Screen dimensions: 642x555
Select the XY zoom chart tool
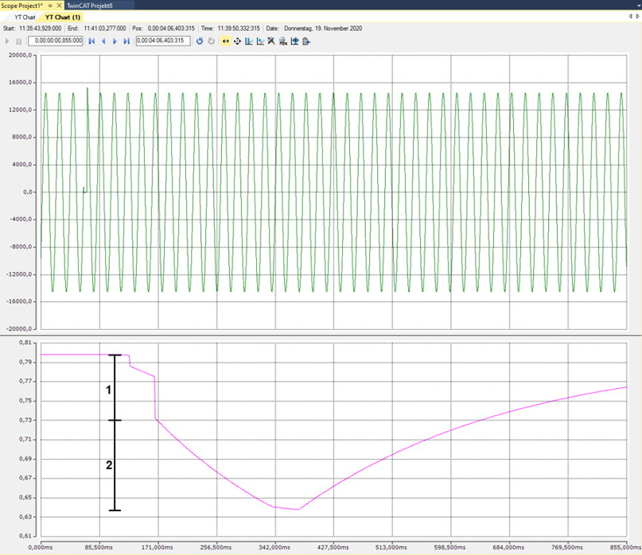260,41
